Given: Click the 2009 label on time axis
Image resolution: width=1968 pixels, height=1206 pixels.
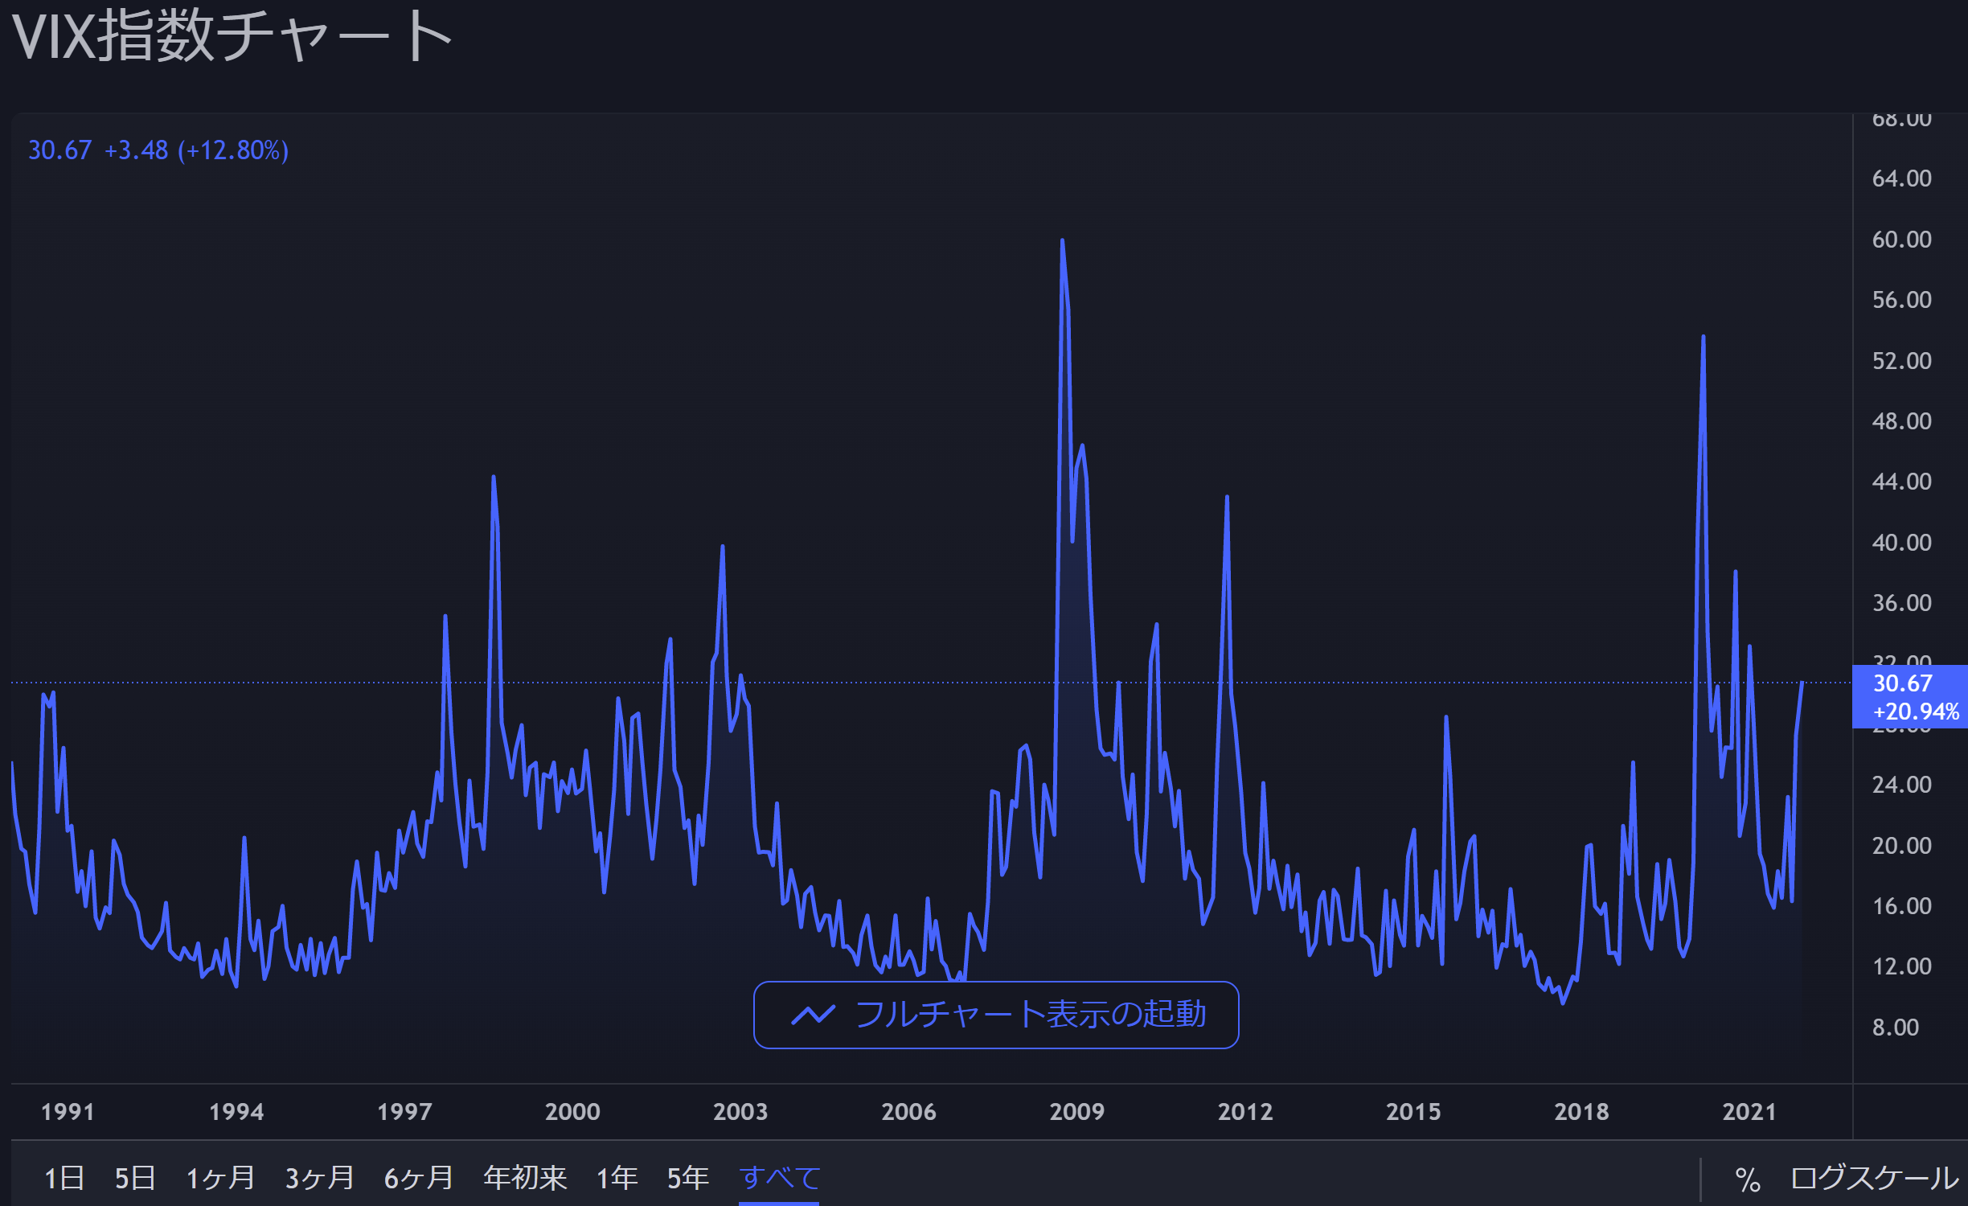Looking at the screenshot, I should point(1076,1112).
